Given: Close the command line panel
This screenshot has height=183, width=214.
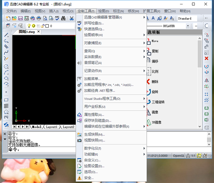Looking at the screenshot, I should (x=5, y=134).
